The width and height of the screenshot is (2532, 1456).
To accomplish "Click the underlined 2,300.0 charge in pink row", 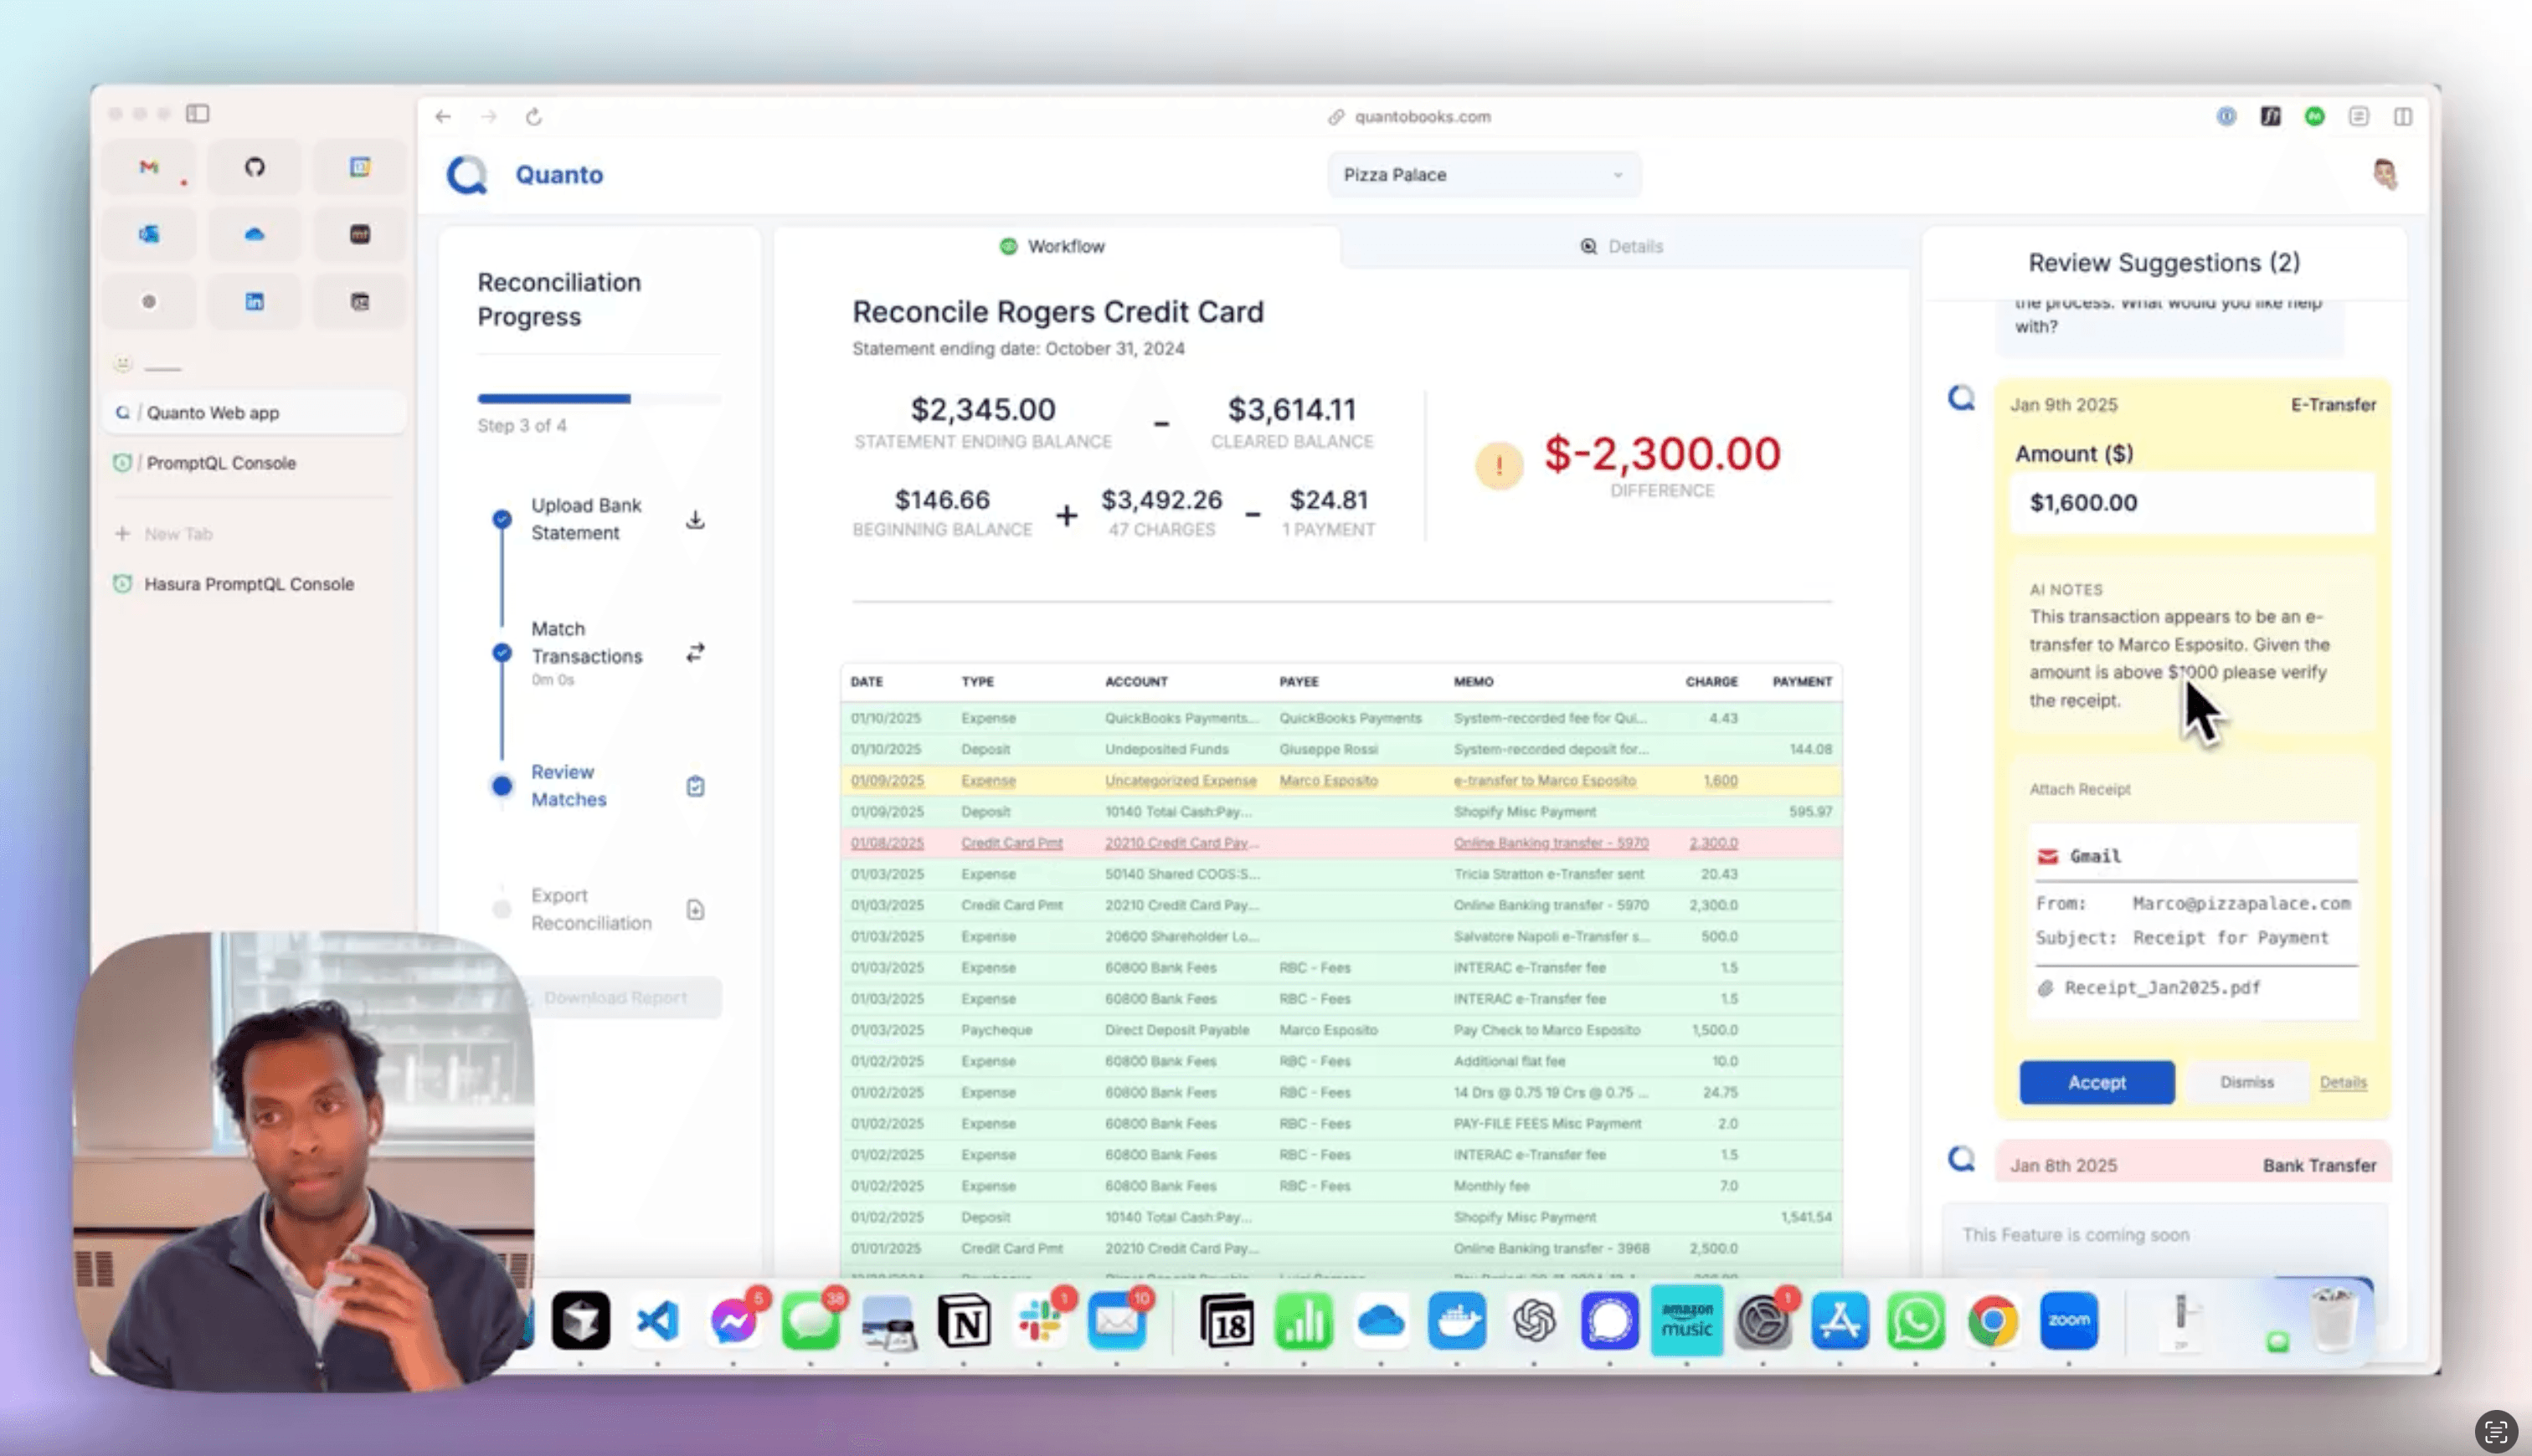I will point(1712,843).
